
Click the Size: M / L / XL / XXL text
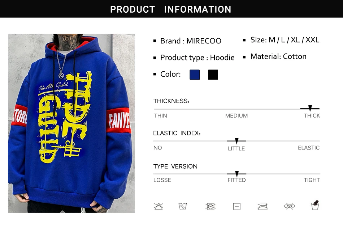(x=285, y=40)
